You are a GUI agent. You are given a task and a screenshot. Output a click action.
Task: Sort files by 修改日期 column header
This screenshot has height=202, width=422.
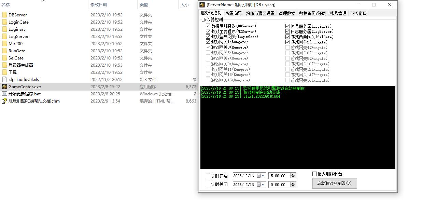(x=99, y=5)
